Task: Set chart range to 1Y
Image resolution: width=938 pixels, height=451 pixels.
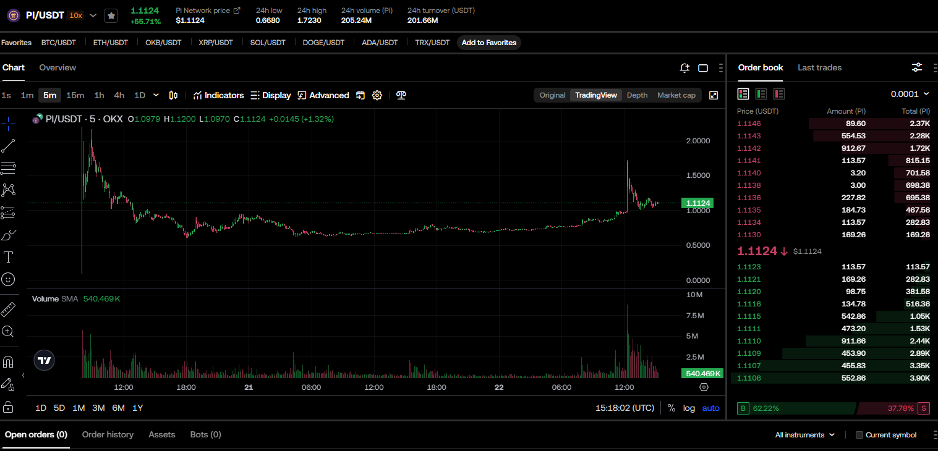Action: pos(138,408)
